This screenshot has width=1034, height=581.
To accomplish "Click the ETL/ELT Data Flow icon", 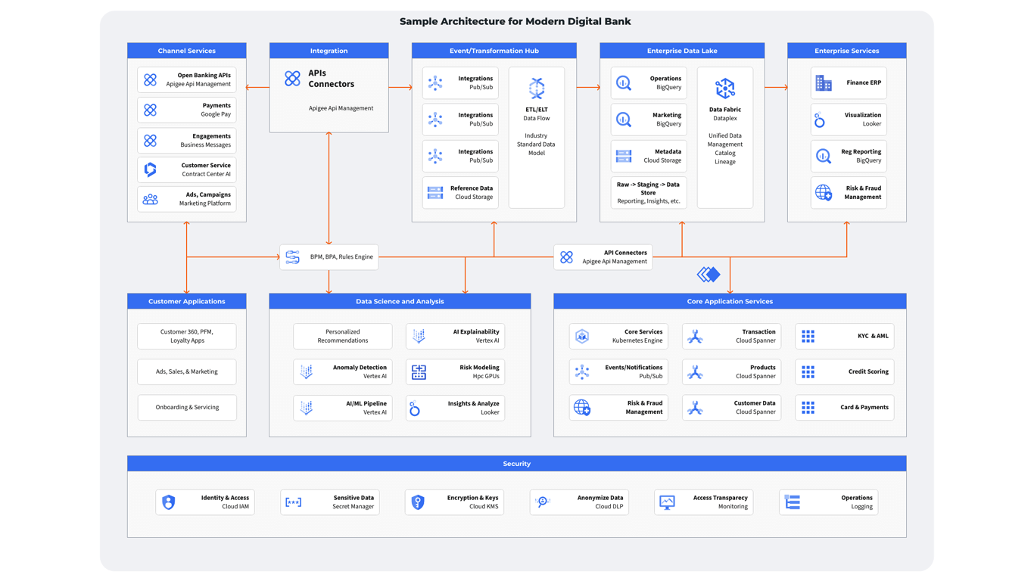I will [x=536, y=89].
